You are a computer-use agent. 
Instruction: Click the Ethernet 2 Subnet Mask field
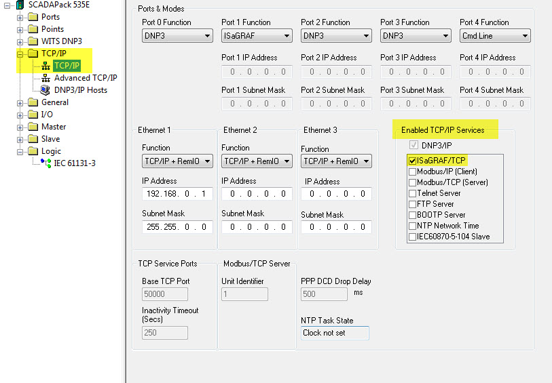[257, 227]
